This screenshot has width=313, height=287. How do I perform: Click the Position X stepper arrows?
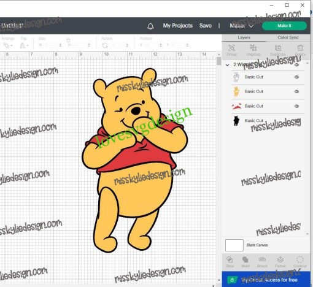(x=161, y=45)
